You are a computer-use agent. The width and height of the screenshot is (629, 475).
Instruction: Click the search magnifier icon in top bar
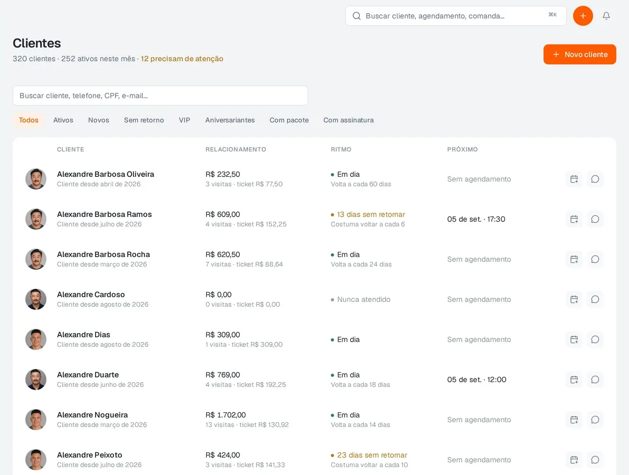tap(356, 16)
